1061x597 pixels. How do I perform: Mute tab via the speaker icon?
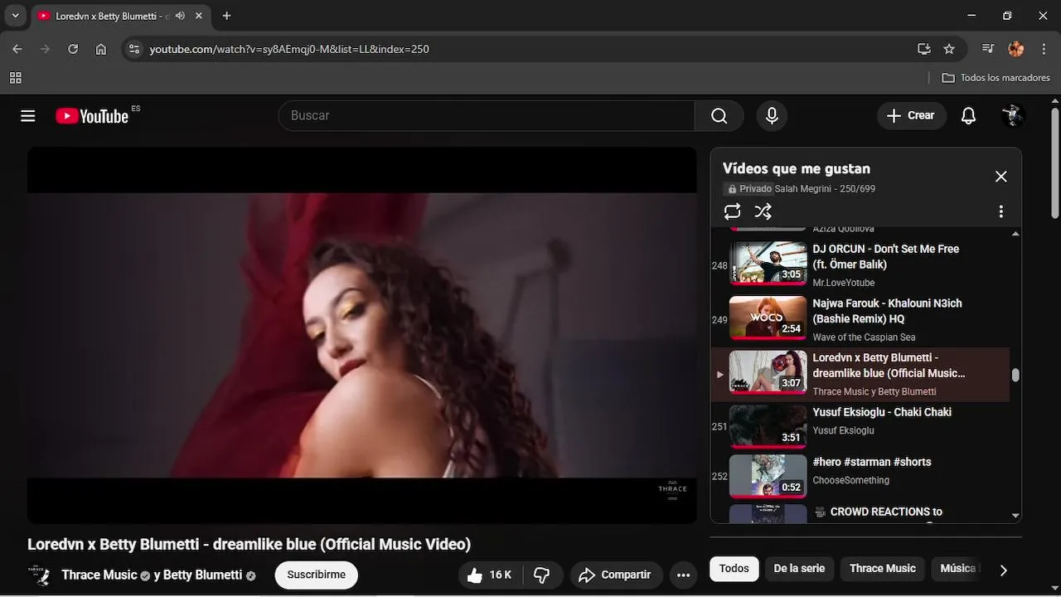tap(180, 16)
